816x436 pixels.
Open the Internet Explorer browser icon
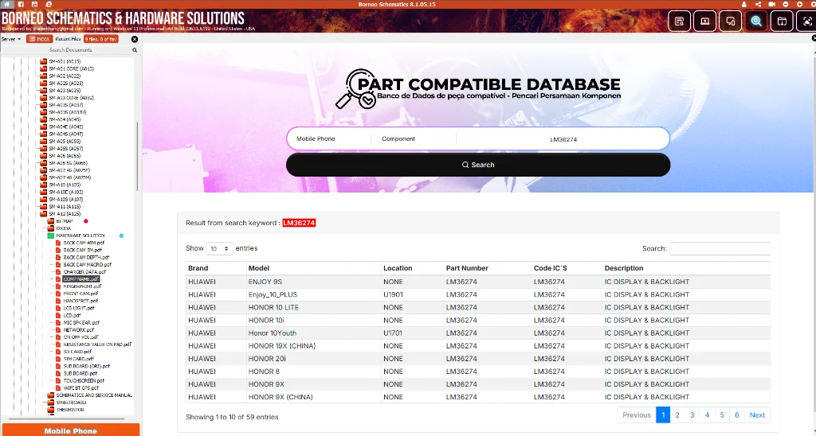49,4
